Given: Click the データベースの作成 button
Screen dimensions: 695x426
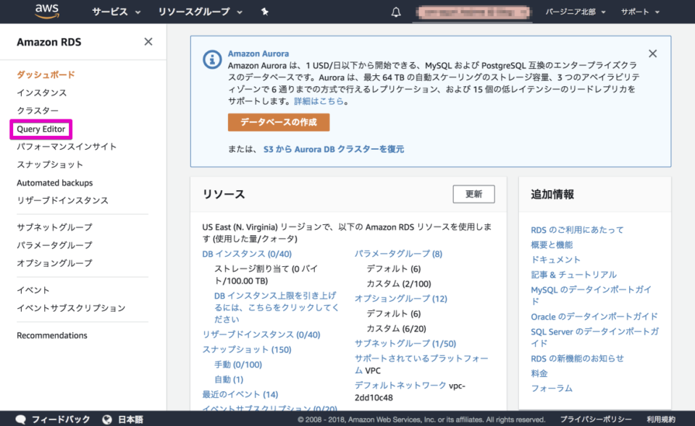Looking at the screenshot, I should tap(278, 122).
